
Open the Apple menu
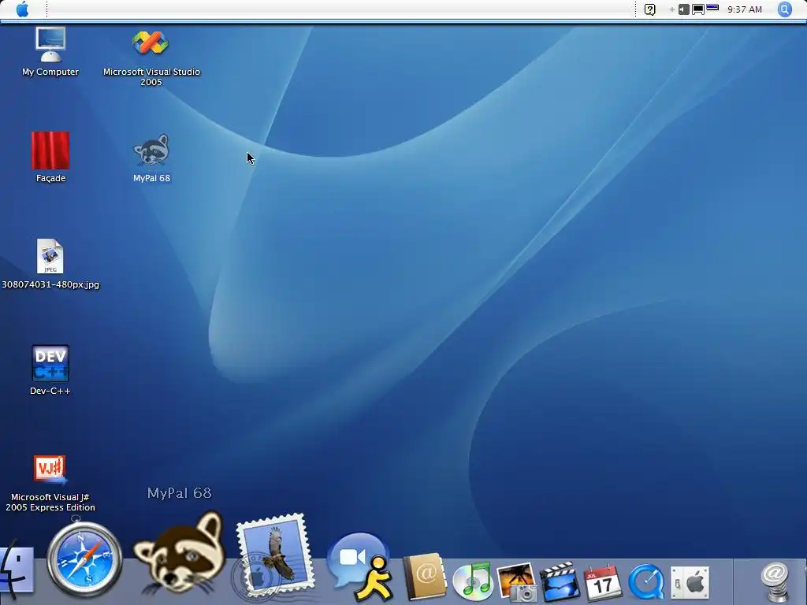[22, 9]
